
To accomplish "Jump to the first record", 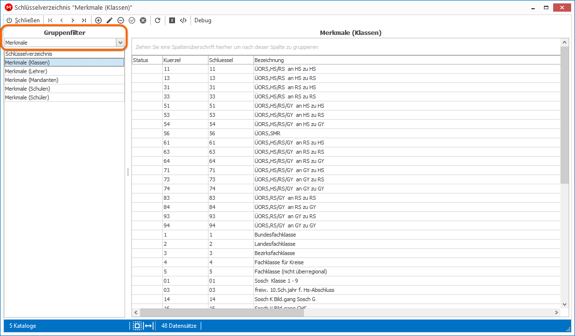I will (50, 20).
